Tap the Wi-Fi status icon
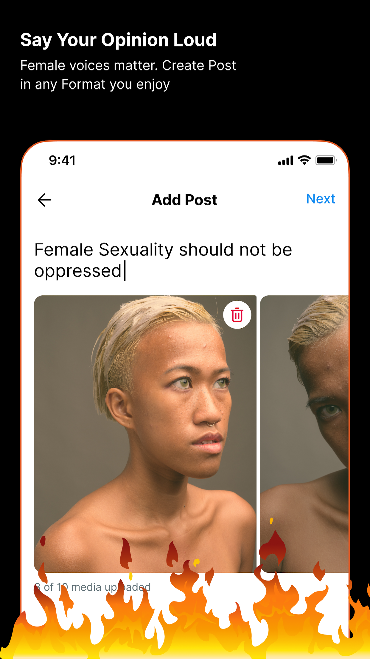Screen dimensions: 370x659 point(304,160)
